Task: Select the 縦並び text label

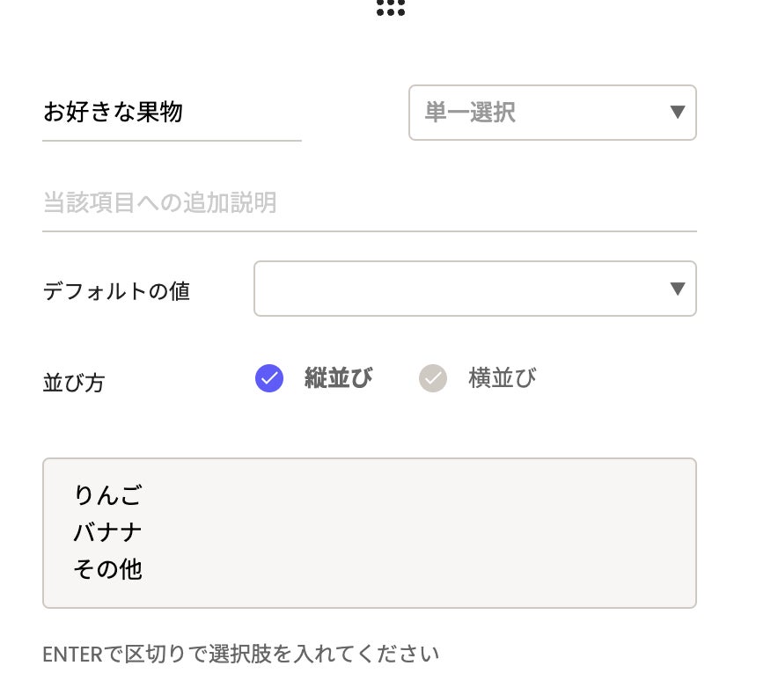Action: 338,378
